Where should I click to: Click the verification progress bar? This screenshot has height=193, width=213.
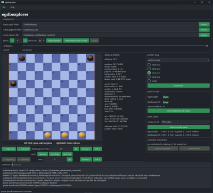pyautogui.click(x=113, y=46)
